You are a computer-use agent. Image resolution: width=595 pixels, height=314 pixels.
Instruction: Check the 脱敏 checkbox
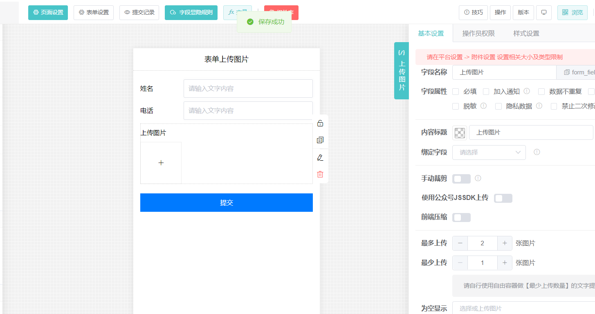click(456, 106)
